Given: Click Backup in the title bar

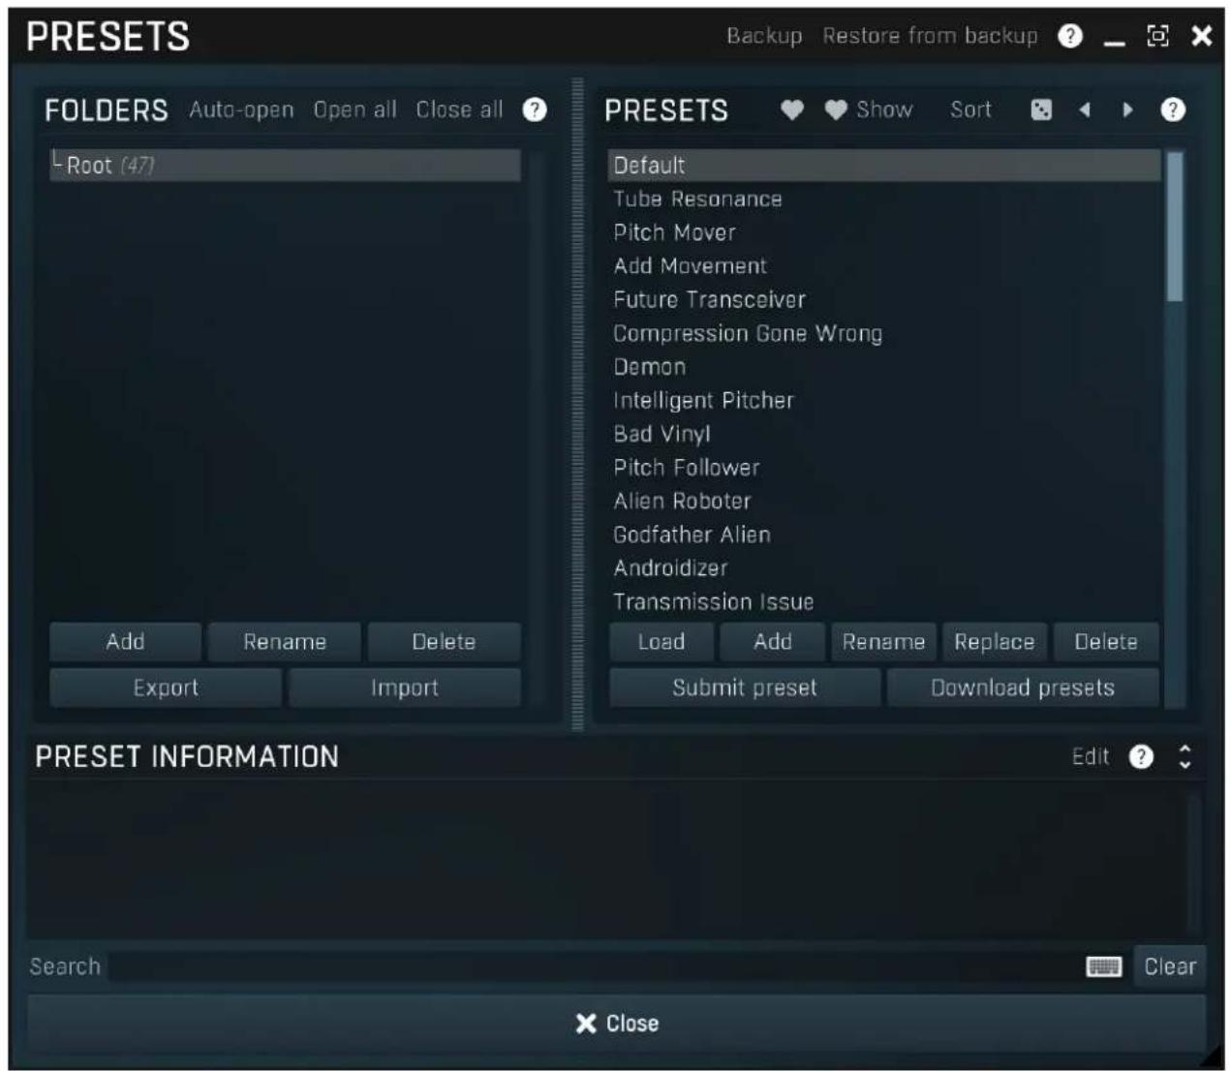Looking at the screenshot, I should (x=764, y=36).
